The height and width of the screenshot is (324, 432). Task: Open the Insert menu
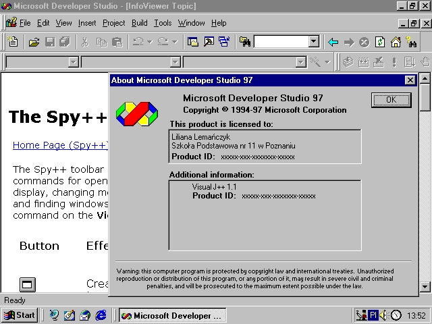point(87,23)
